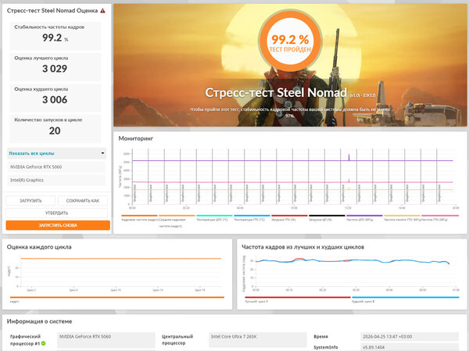469x351 pixels.
Task: Run the test again with ЗАПУСТИТЬ СНОВА
Action: pos(58,225)
